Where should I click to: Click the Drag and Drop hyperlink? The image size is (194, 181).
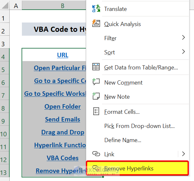point(62,132)
